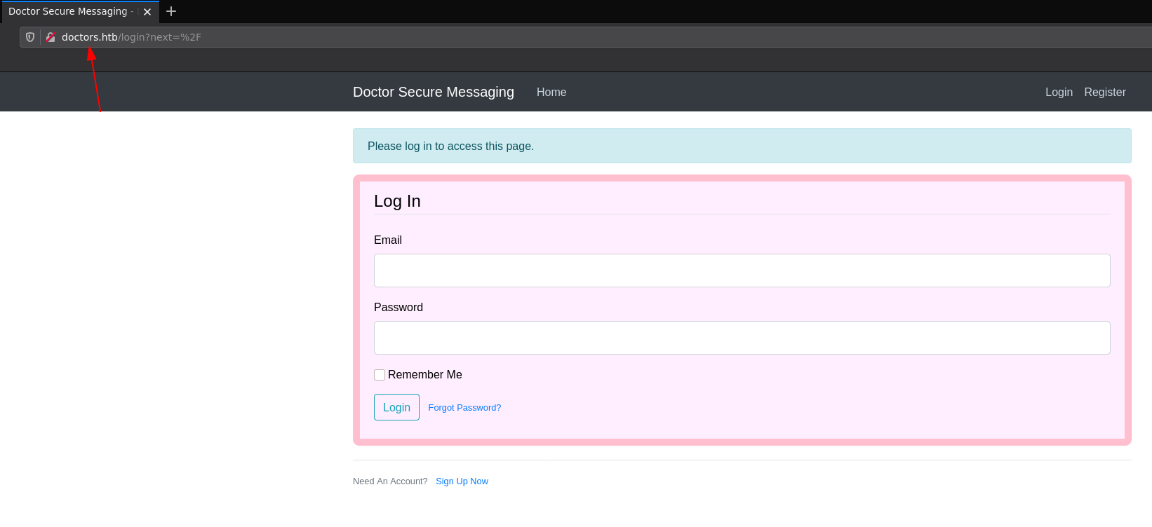Follow the Sign Up Now link
The width and height of the screenshot is (1152, 527).
click(x=462, y=481)
